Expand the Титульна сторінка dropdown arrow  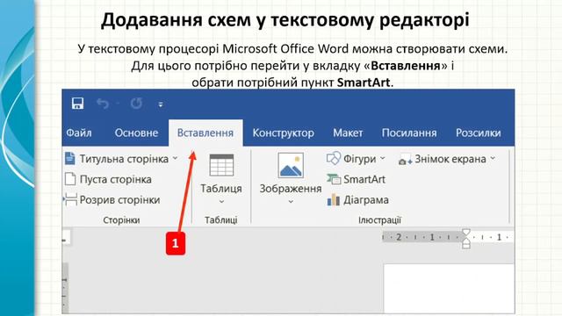[176, 158]
